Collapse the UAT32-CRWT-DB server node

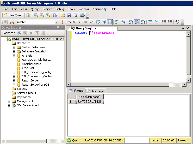[x=4, y=39]
